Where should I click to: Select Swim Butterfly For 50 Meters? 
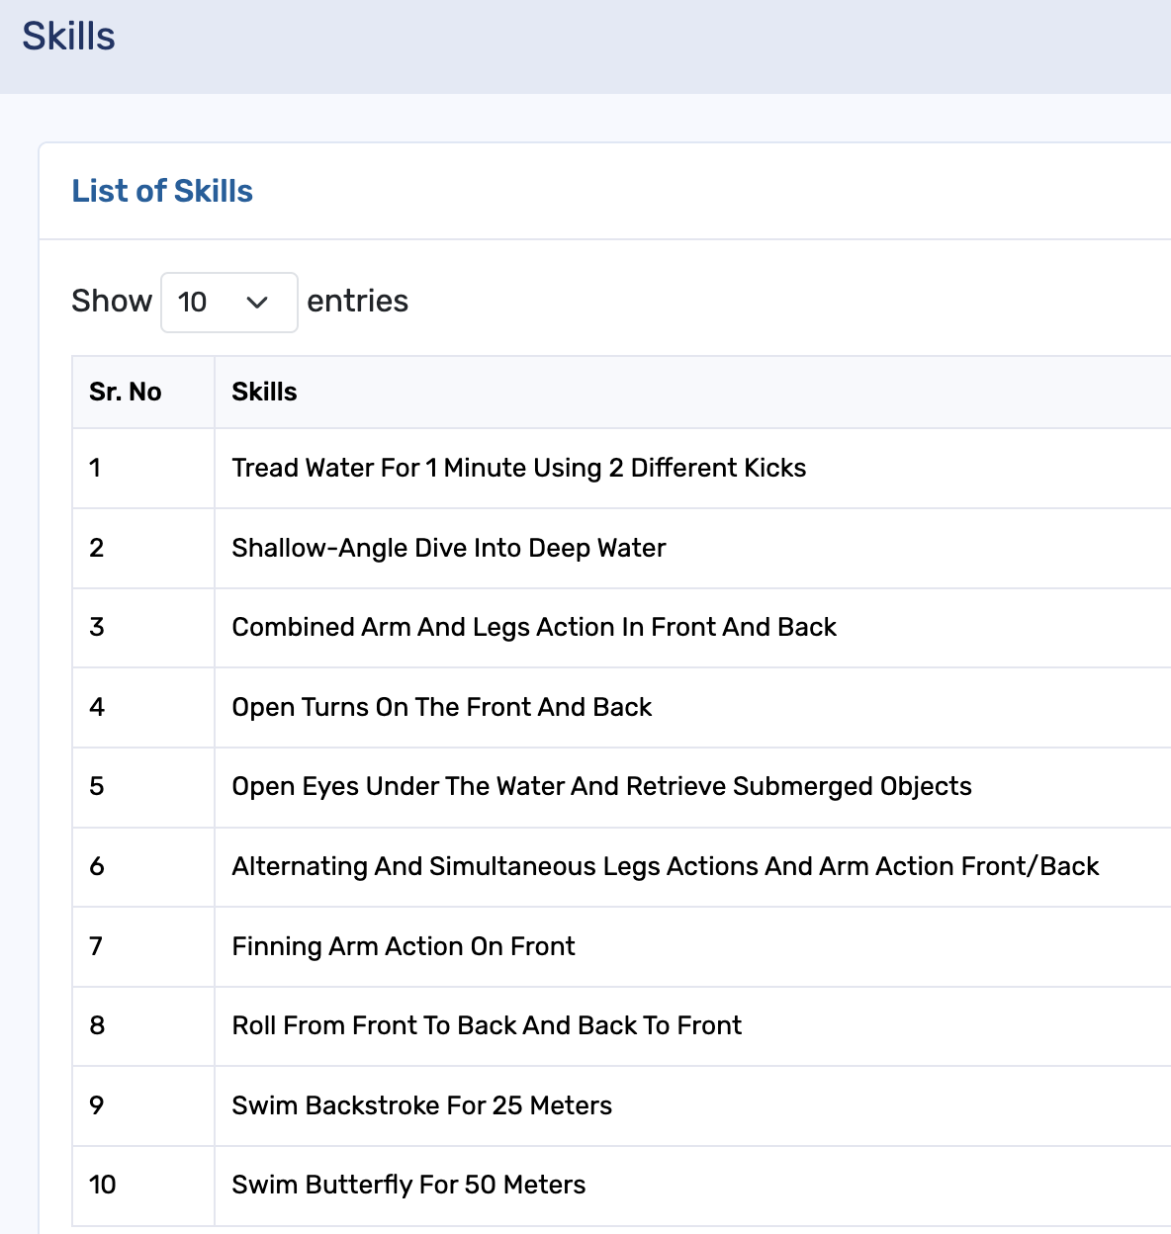[408, 1185]
